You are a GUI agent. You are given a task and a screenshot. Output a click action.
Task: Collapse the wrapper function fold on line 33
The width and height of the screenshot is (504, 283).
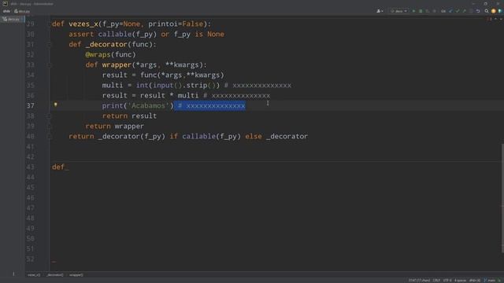click(x=49, y=65)
